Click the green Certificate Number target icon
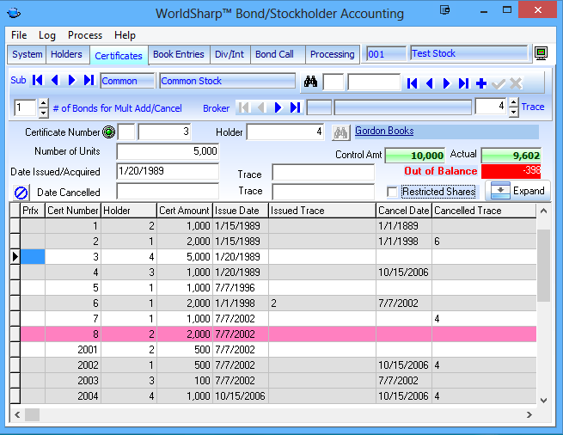 108,132
